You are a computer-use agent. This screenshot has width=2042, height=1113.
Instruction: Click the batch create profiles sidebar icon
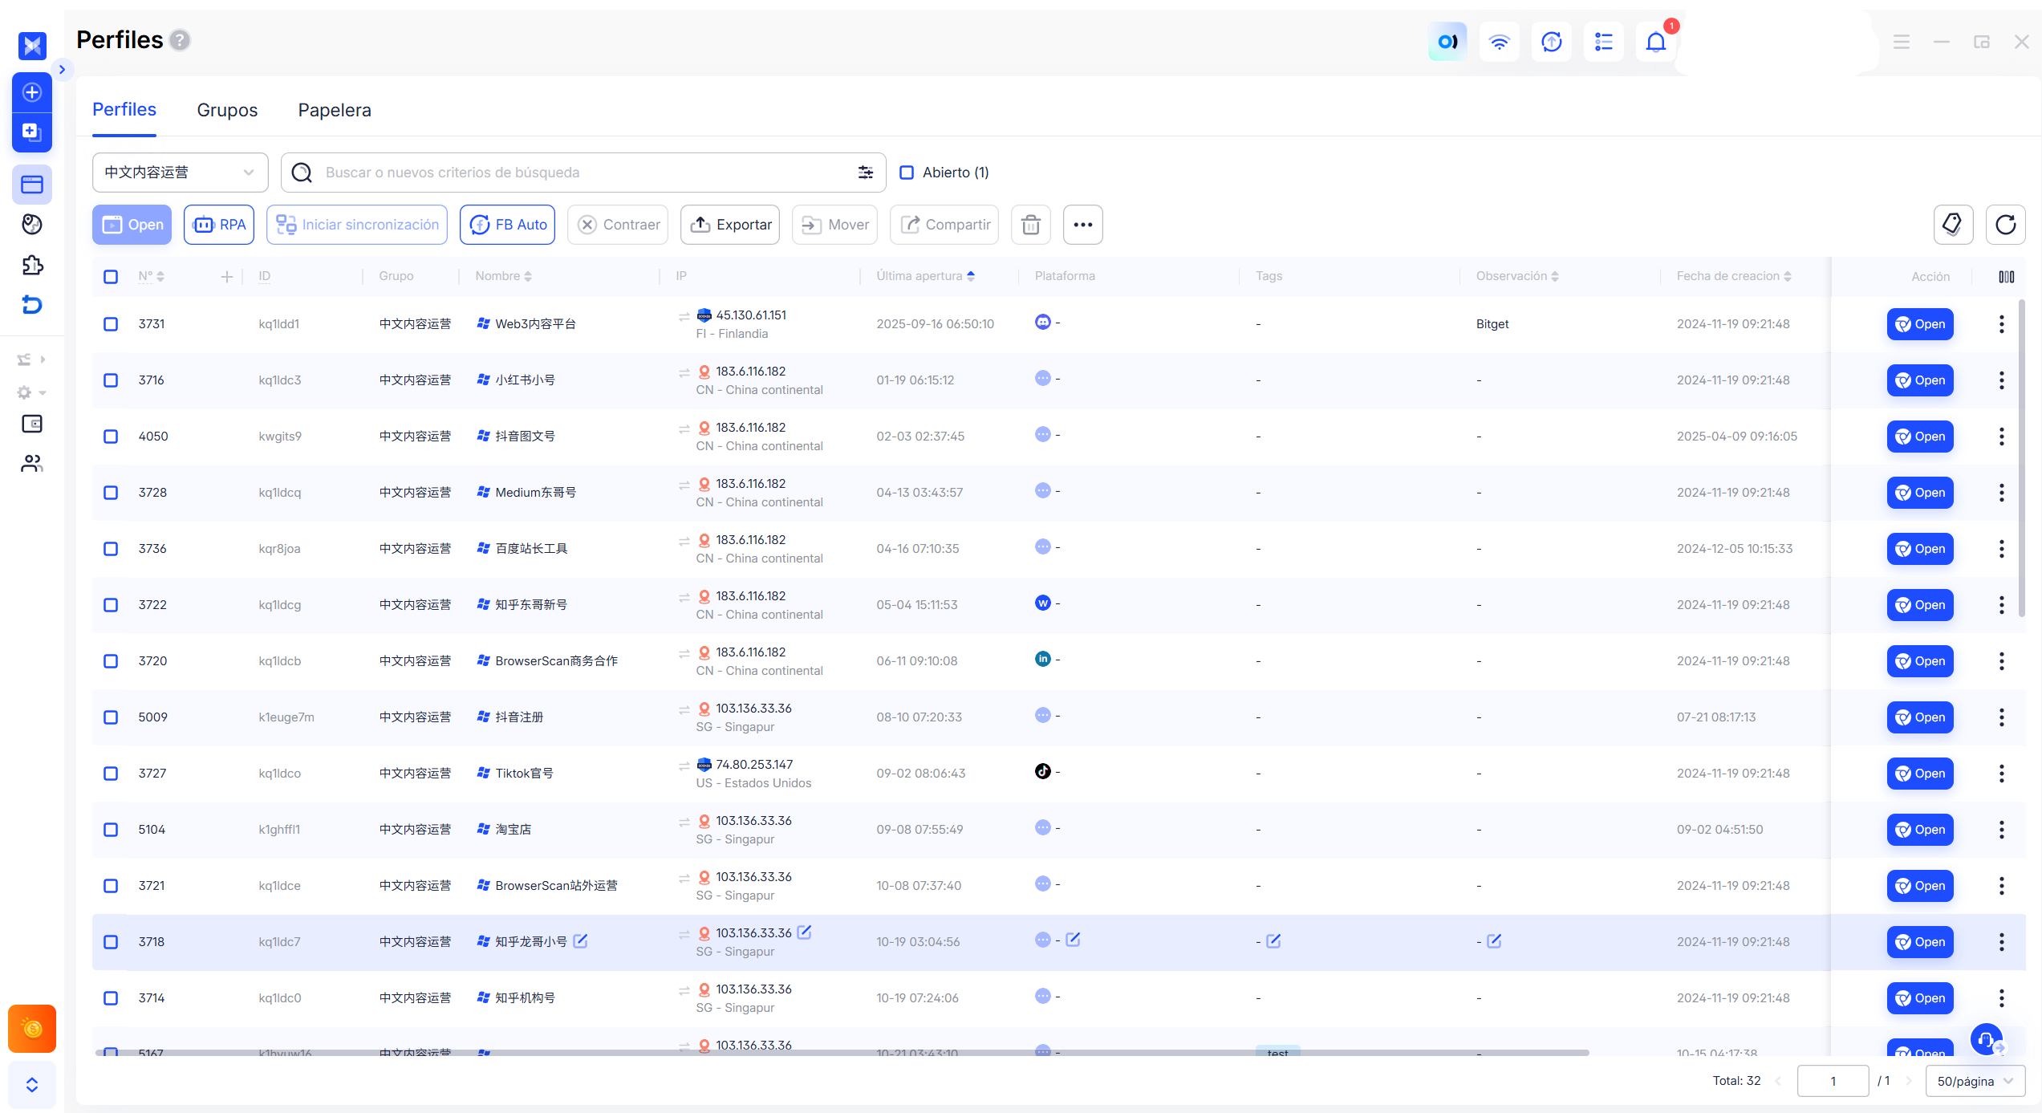32,132
